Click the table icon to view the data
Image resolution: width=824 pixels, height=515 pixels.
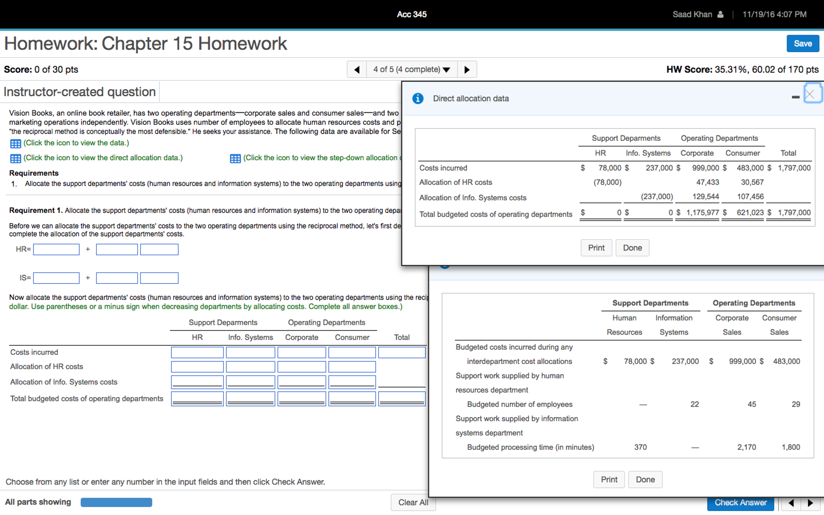pos(15,143)
